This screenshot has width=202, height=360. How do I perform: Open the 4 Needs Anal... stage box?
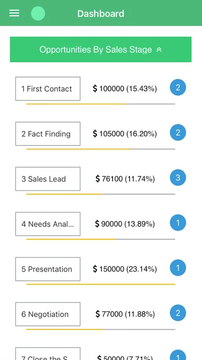[48, 224]
